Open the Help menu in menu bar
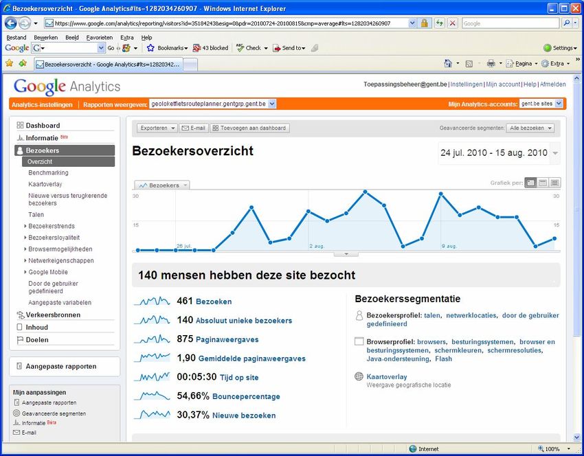Viewport: 584px width, 456px height. pyautogui.click(x=147, y=38)
